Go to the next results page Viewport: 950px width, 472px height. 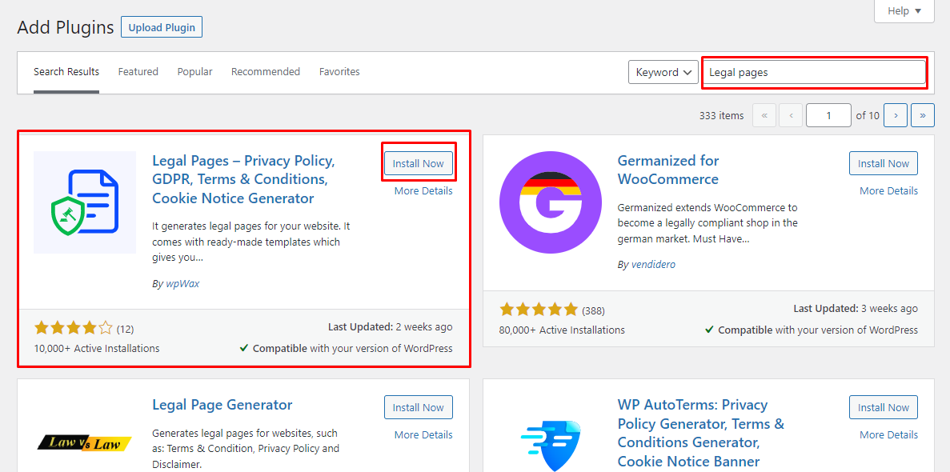coord(896,115)
